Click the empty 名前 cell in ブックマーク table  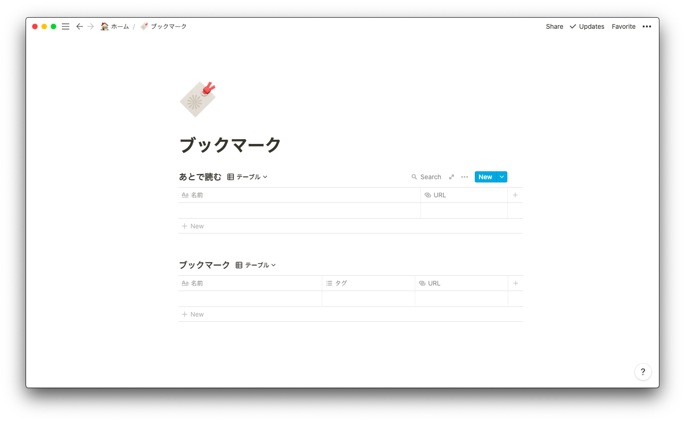[250, 299]
